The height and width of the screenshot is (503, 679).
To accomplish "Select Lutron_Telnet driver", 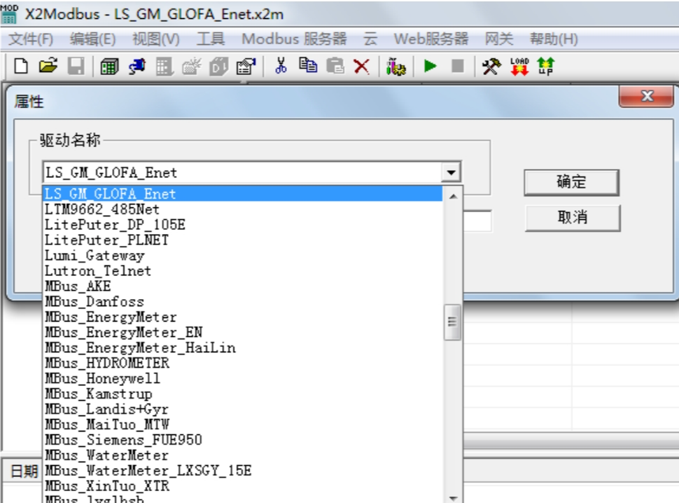I will coord(242,271).
